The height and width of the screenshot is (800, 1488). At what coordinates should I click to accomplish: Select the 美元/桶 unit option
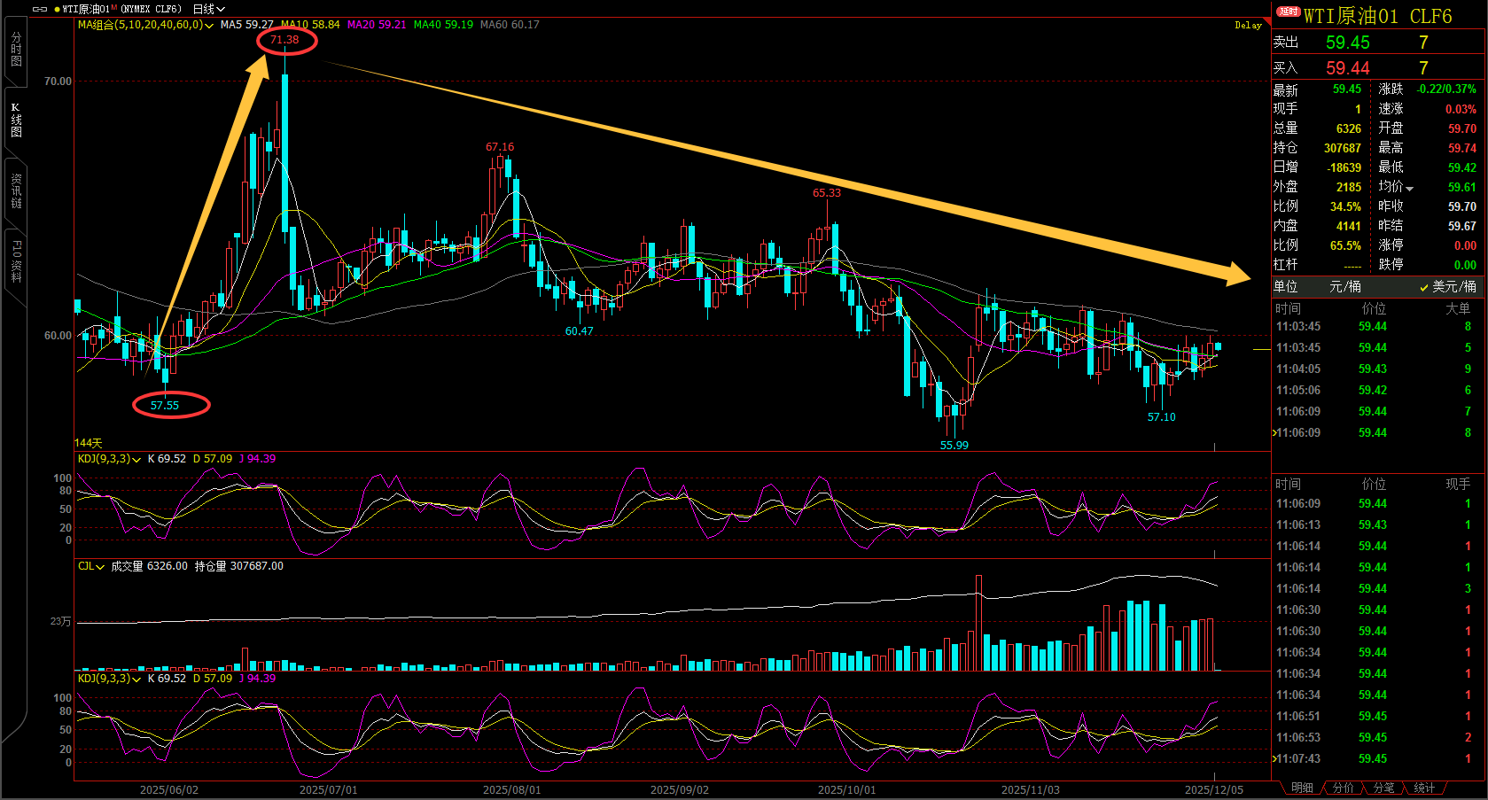tap(1448, 286)
